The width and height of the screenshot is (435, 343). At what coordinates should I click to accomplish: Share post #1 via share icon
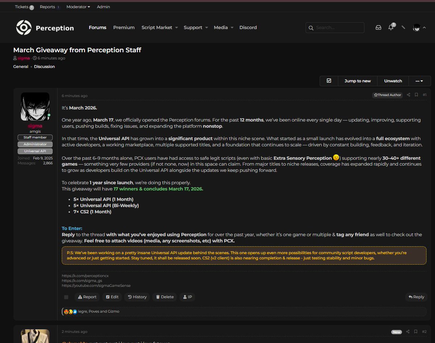point(409,95)
